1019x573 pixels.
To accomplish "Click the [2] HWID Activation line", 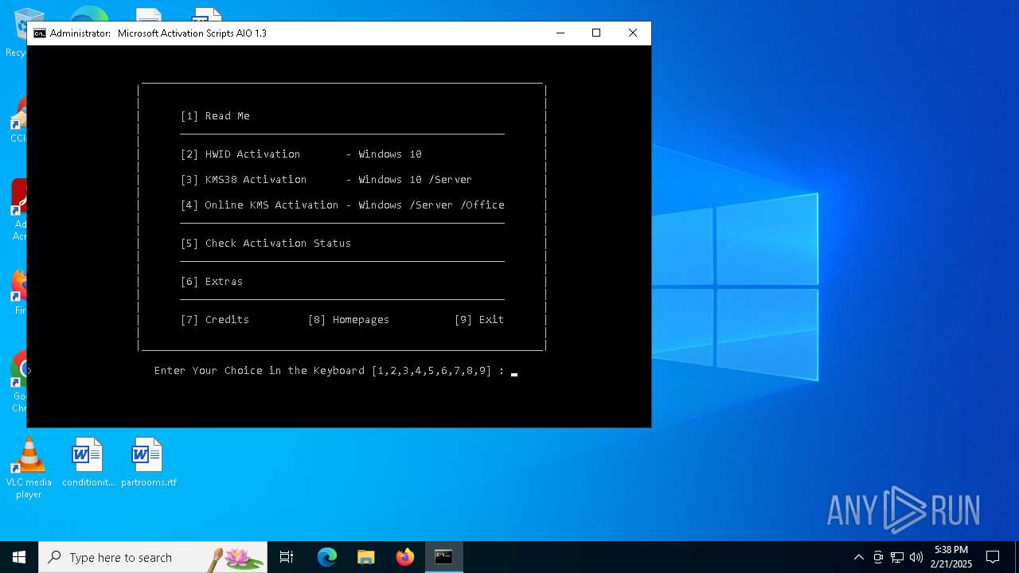I will click(x=301, y=154).
